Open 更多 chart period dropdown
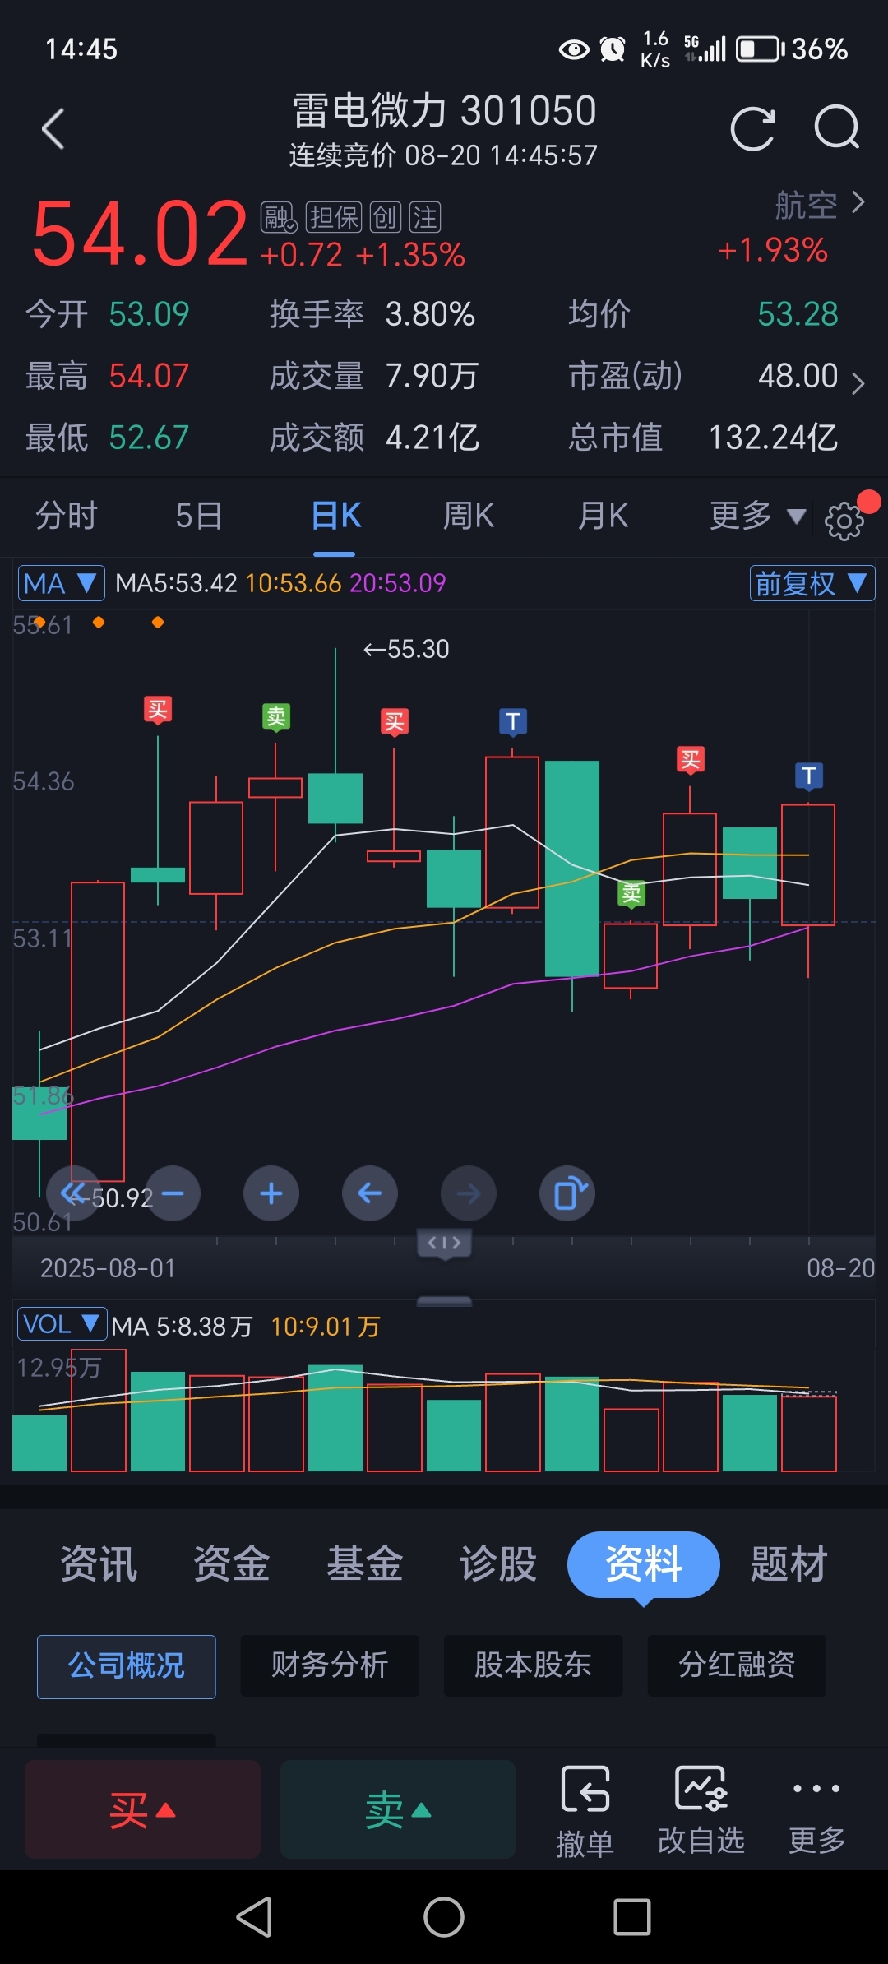 (x=756, y=516)
